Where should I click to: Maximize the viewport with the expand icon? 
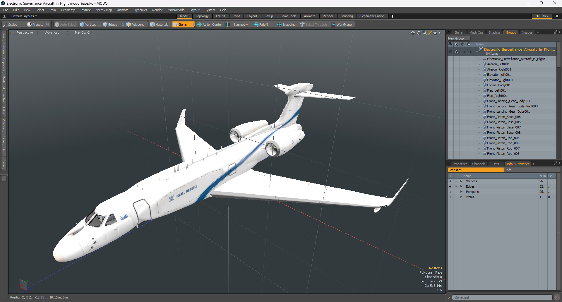coord(430,33)
